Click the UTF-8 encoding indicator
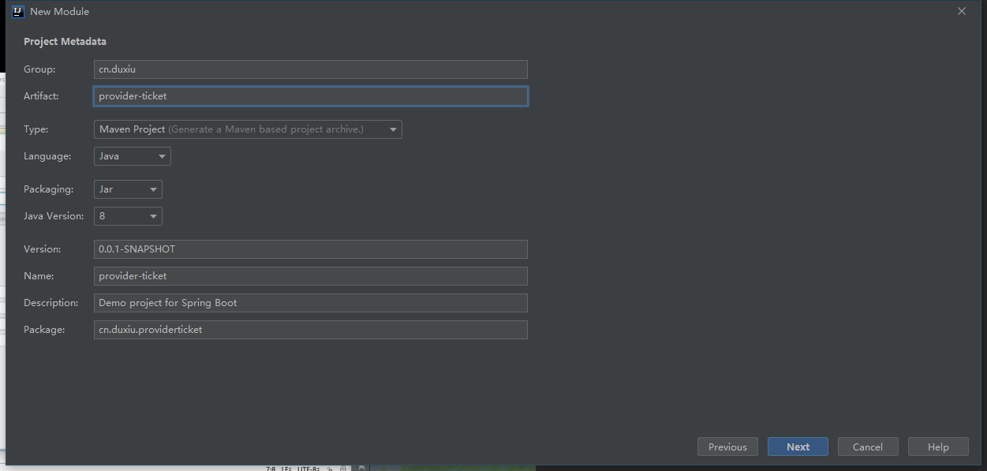Viewport: 987px width, 471px height. tap(309, 468)
